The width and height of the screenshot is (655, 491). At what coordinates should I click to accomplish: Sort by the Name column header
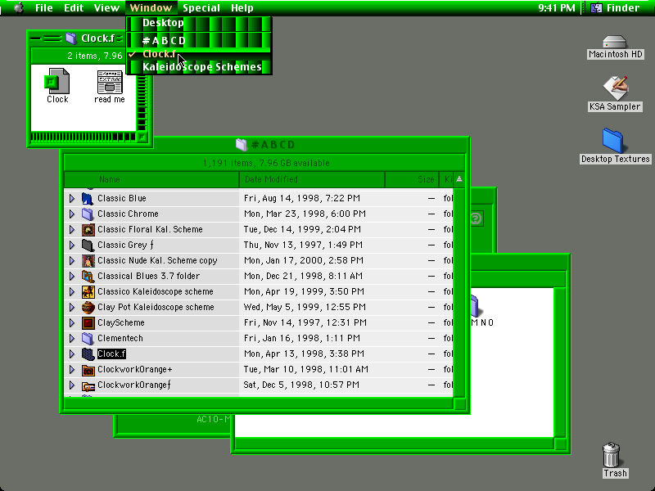pyautogui.click(x=151, y=179)
